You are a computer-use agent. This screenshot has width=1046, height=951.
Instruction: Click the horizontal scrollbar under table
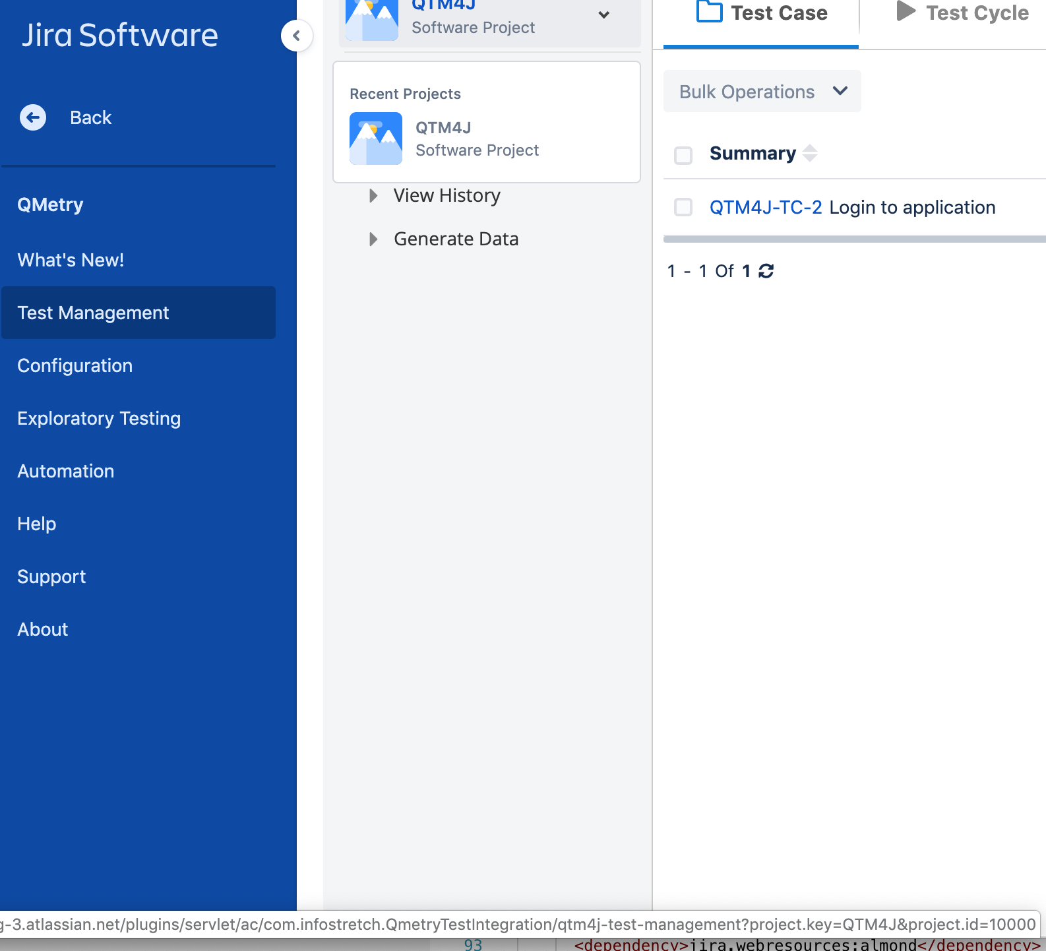tap(855, 239)
